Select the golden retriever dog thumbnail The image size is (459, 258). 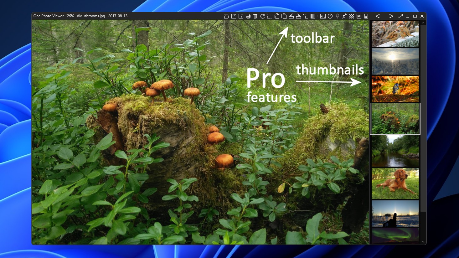point(395,183)
